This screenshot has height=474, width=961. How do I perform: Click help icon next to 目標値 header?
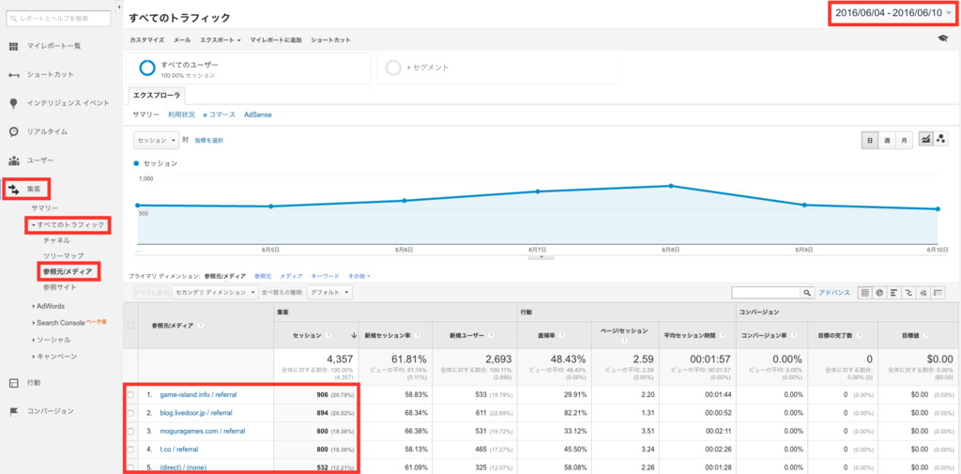click(926, 335)
